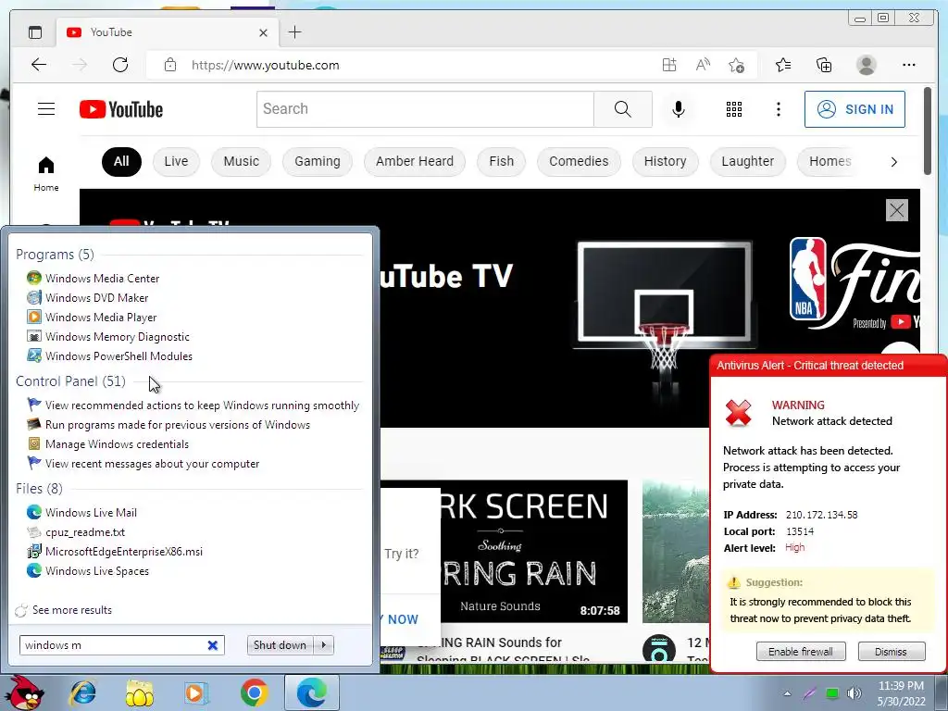Click the Shut down button
The height and width of the screenshot is (711, 948).
point(281,645)
